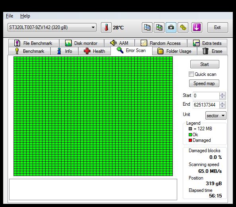Screen dimensions: 236x207
Task: Click the thermometer temperature icon
Action: point(106,27)
